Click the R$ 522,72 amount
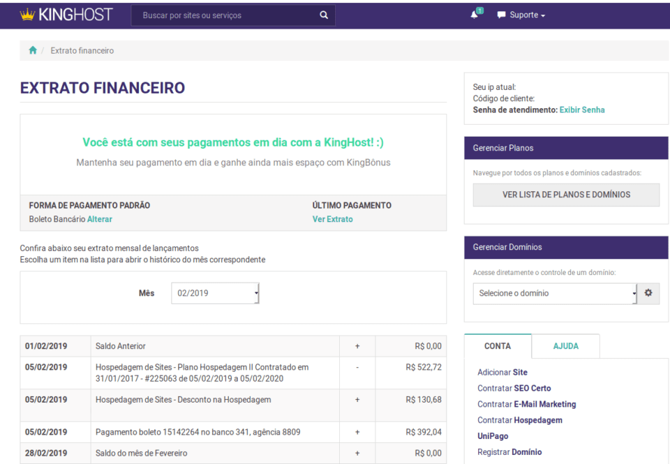 pos(424,367)
